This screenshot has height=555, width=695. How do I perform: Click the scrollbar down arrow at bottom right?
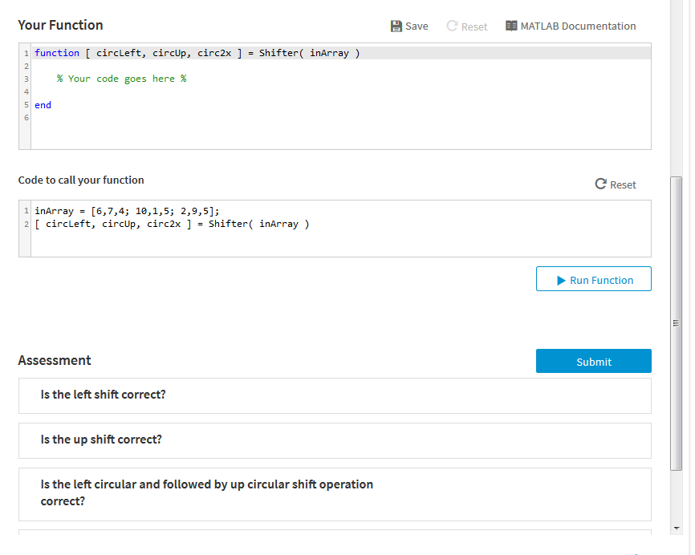(675, 529)
